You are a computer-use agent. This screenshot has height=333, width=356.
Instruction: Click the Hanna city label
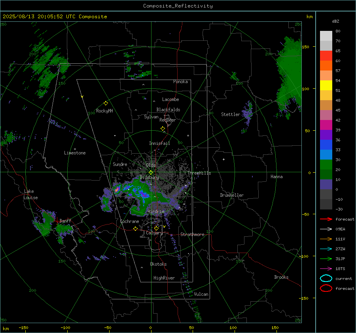[x=276, y=177]
